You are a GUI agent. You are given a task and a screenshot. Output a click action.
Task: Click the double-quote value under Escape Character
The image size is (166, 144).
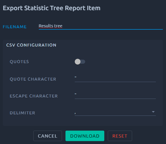coord(76,94)
